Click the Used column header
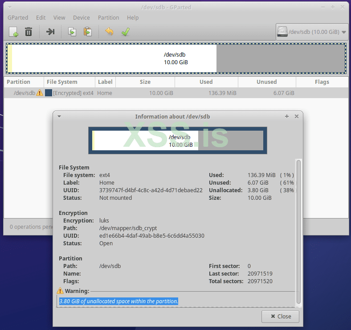 (206, 82)
